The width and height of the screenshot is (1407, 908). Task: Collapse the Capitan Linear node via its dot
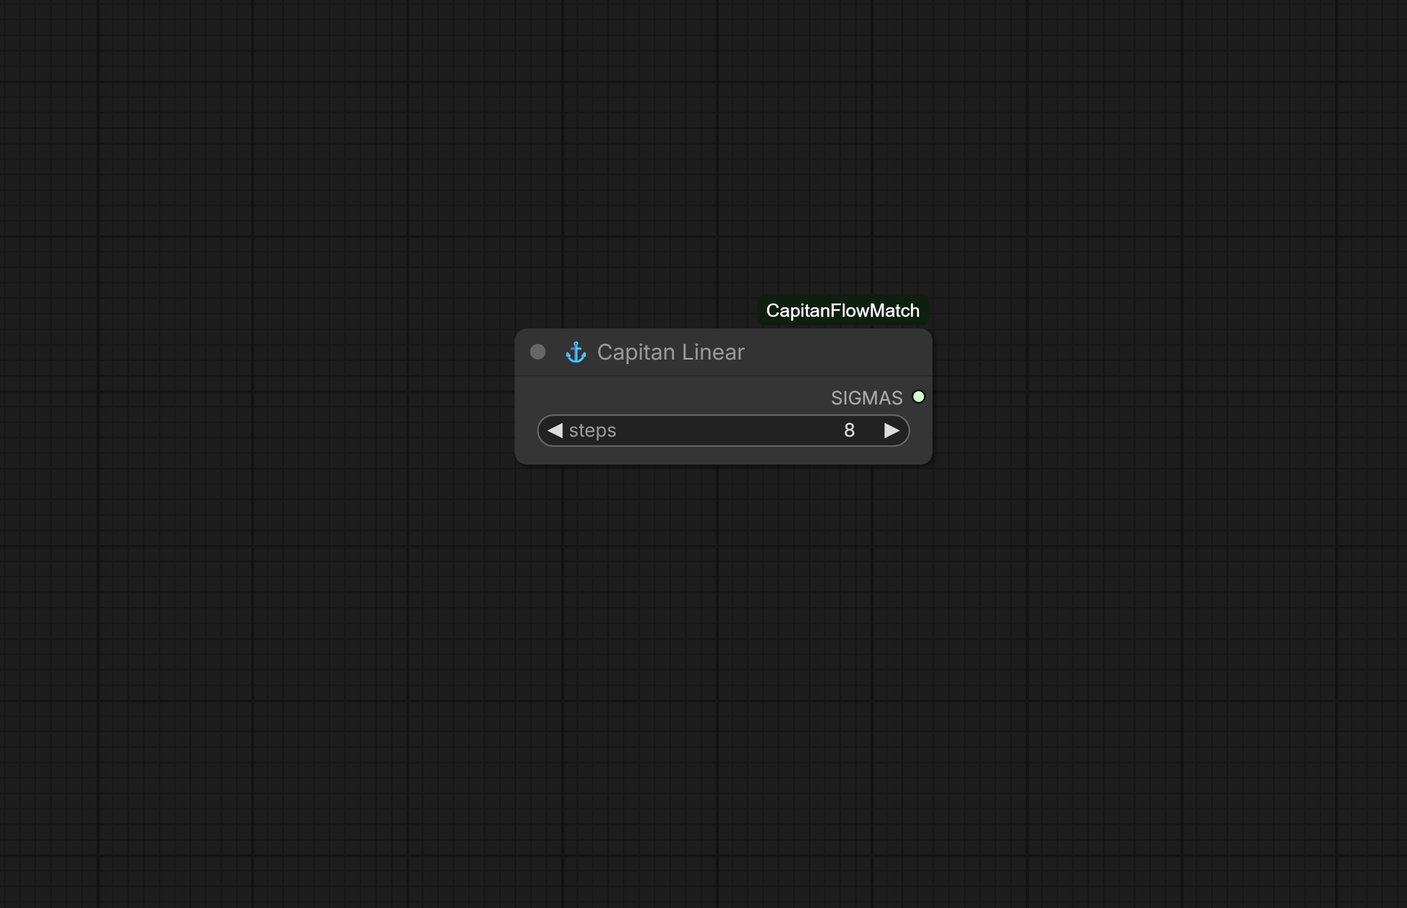point(538,351)
